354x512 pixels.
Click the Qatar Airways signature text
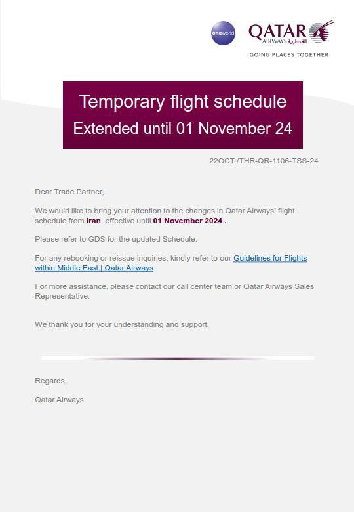click(59, 400)
